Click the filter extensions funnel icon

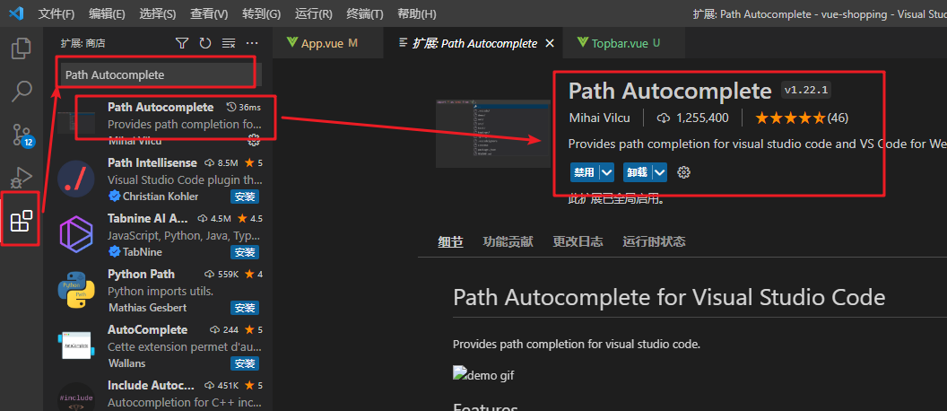click(182, 43)
